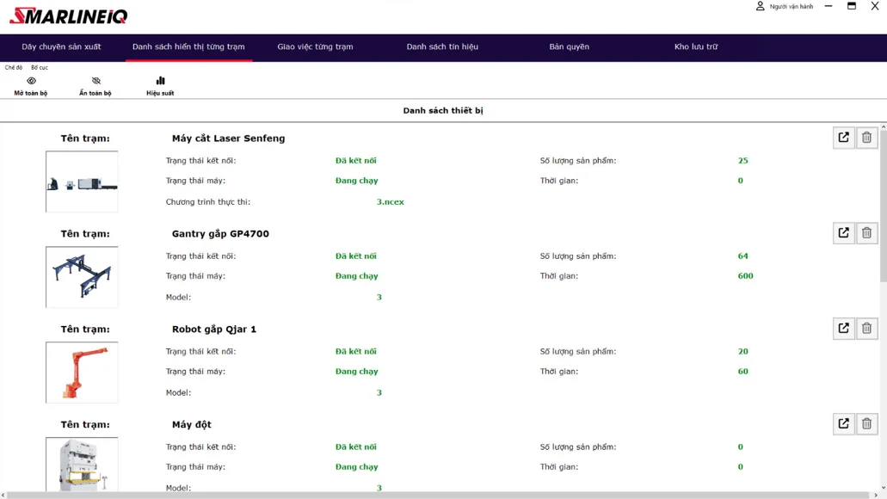Switch to Giao việc từng trạm tab
Screen dimensions: 887x499
pyautogui.click(x=315, y=47)
